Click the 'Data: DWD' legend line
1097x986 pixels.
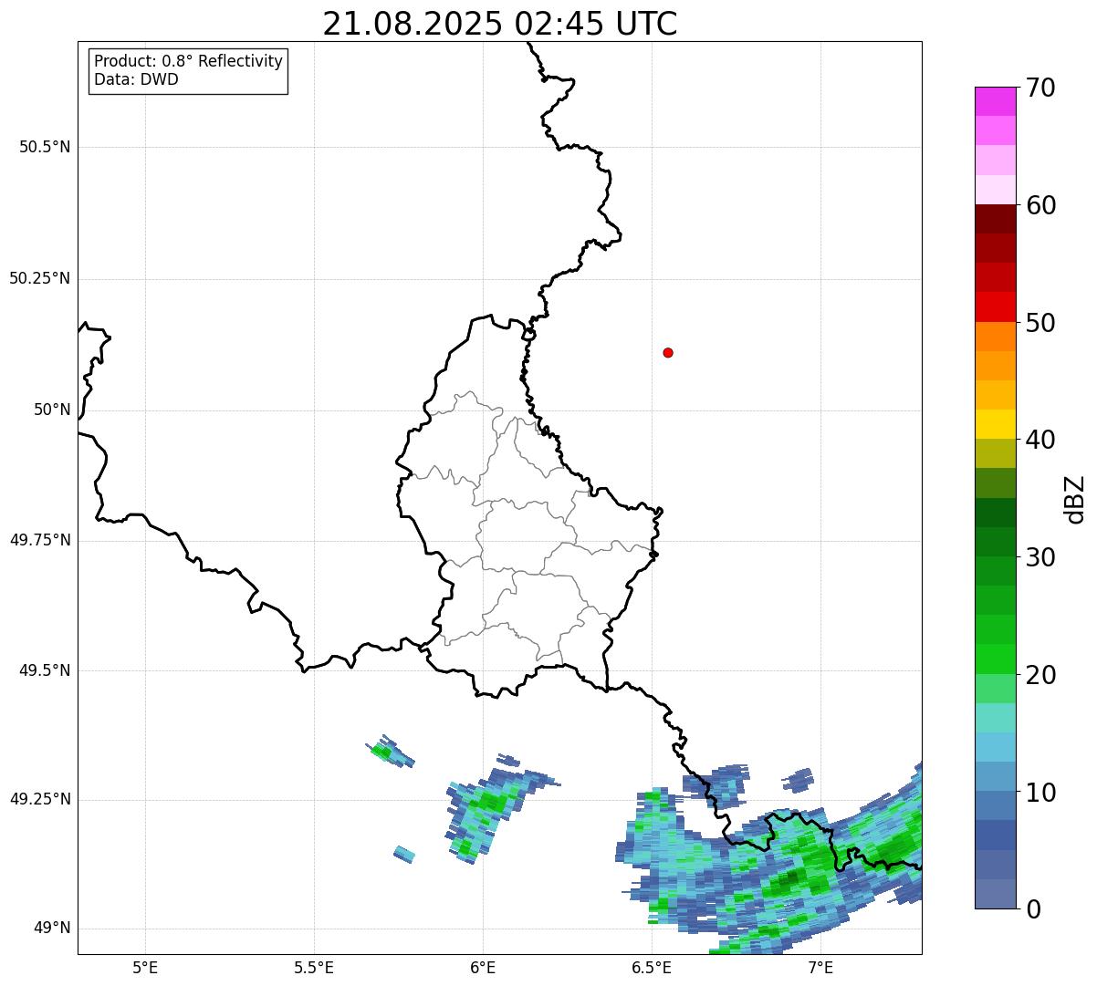[x=136, y=79]
